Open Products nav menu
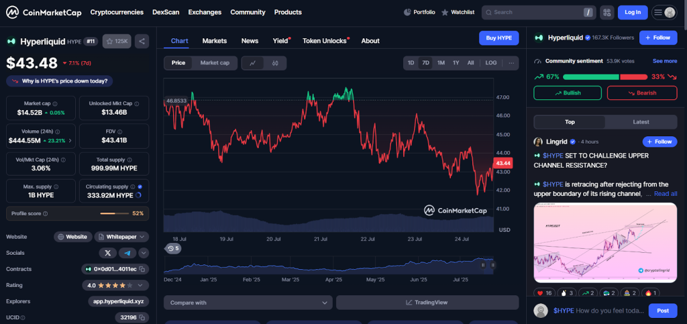This screenshot has width=687, height=324. pos(288,12)
